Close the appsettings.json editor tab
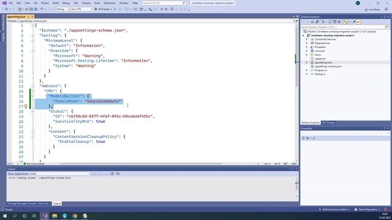Image resolution: width=392 pixels, height=220 pixels. coord(32,16)
